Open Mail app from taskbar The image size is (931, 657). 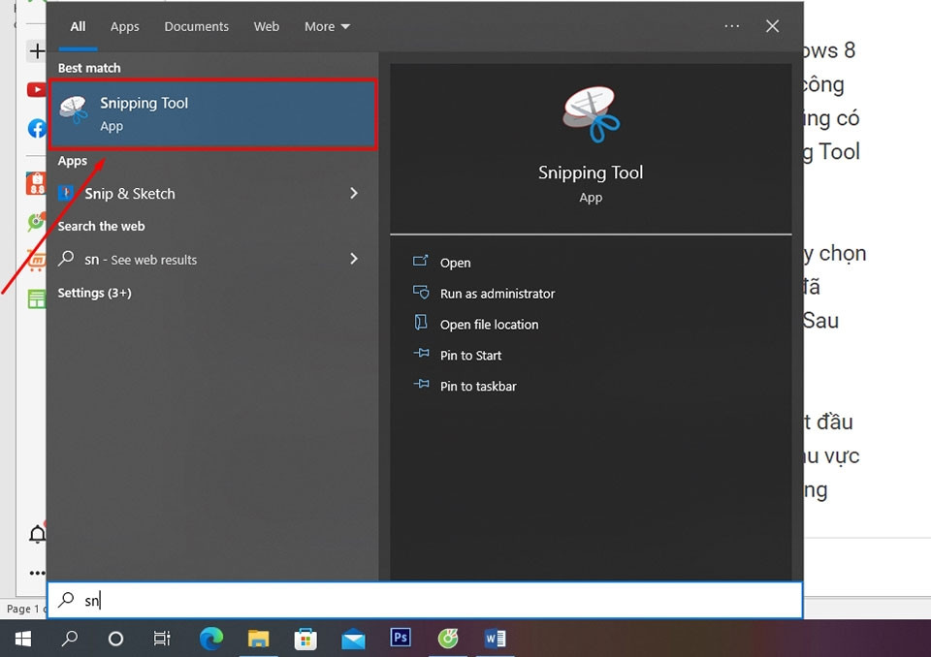pyautogui.click(x=353, y=640)
